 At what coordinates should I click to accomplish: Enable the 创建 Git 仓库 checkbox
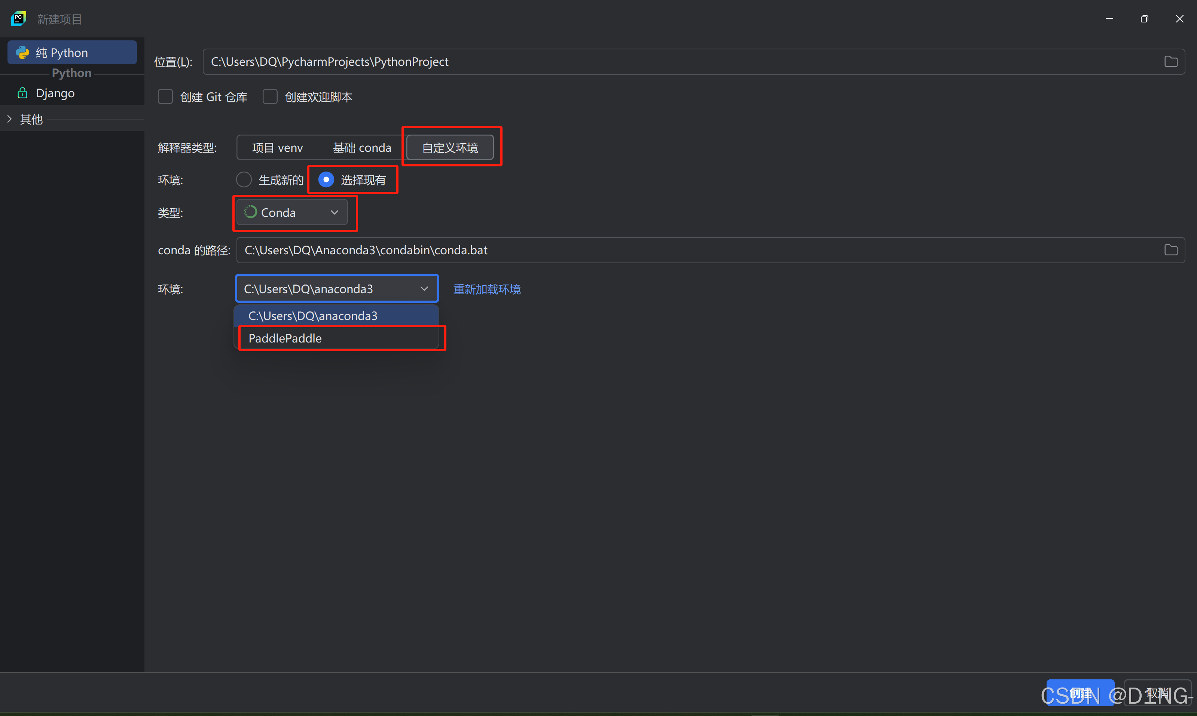click(x=165, y=96)
